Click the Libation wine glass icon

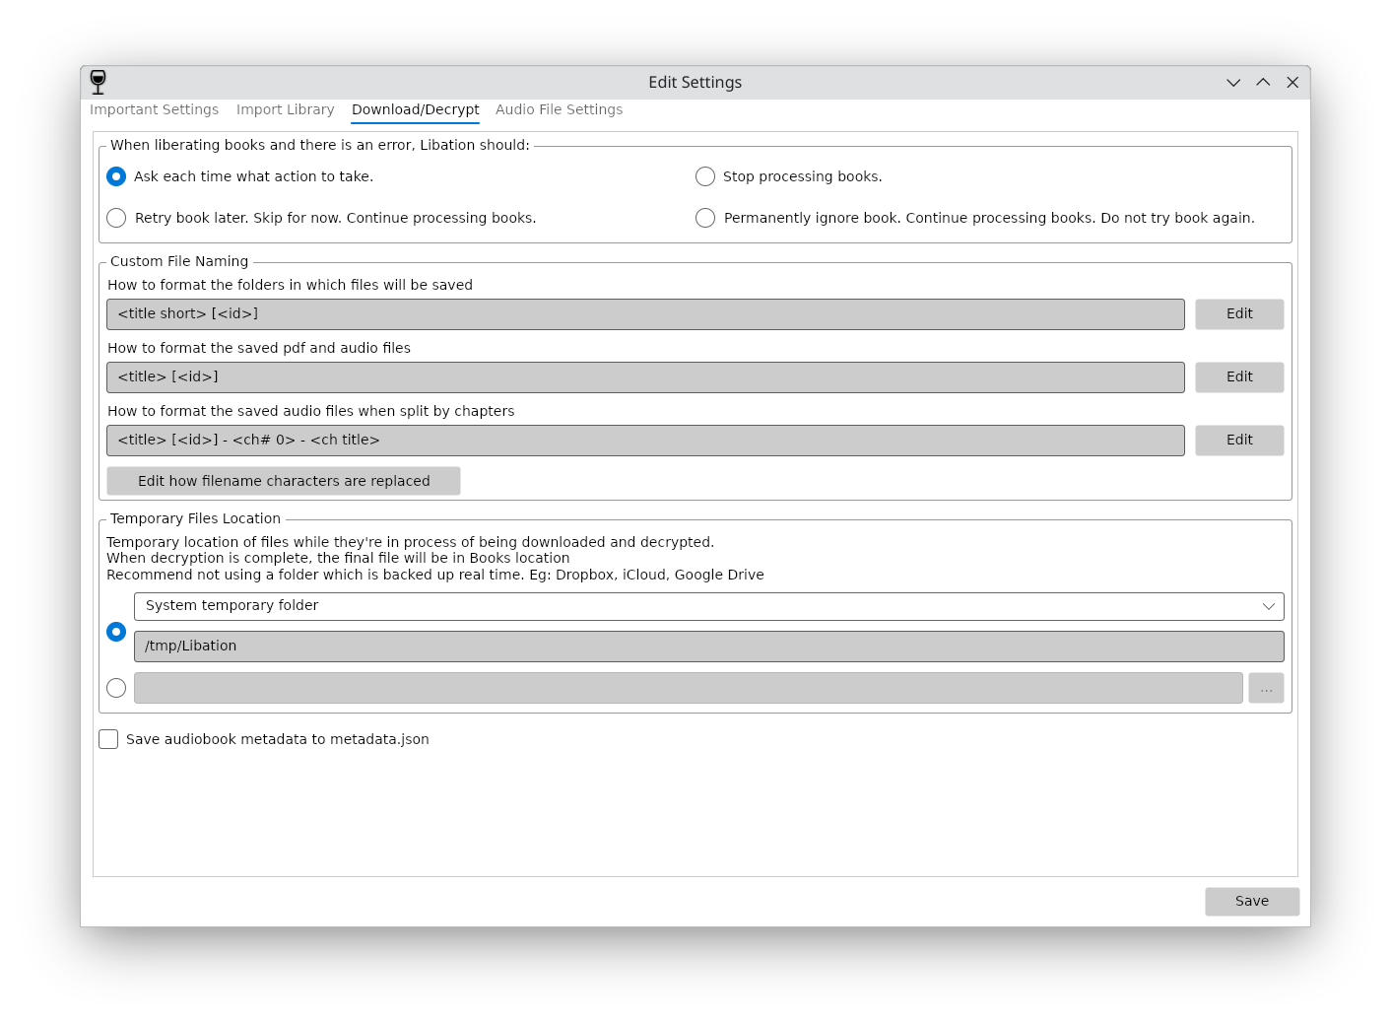pyautogui.click(x=98, y=82)
